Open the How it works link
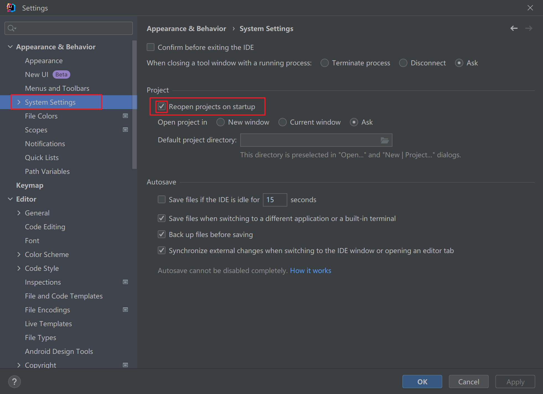Screen dimensions: 543x394 tap(311, 271)
